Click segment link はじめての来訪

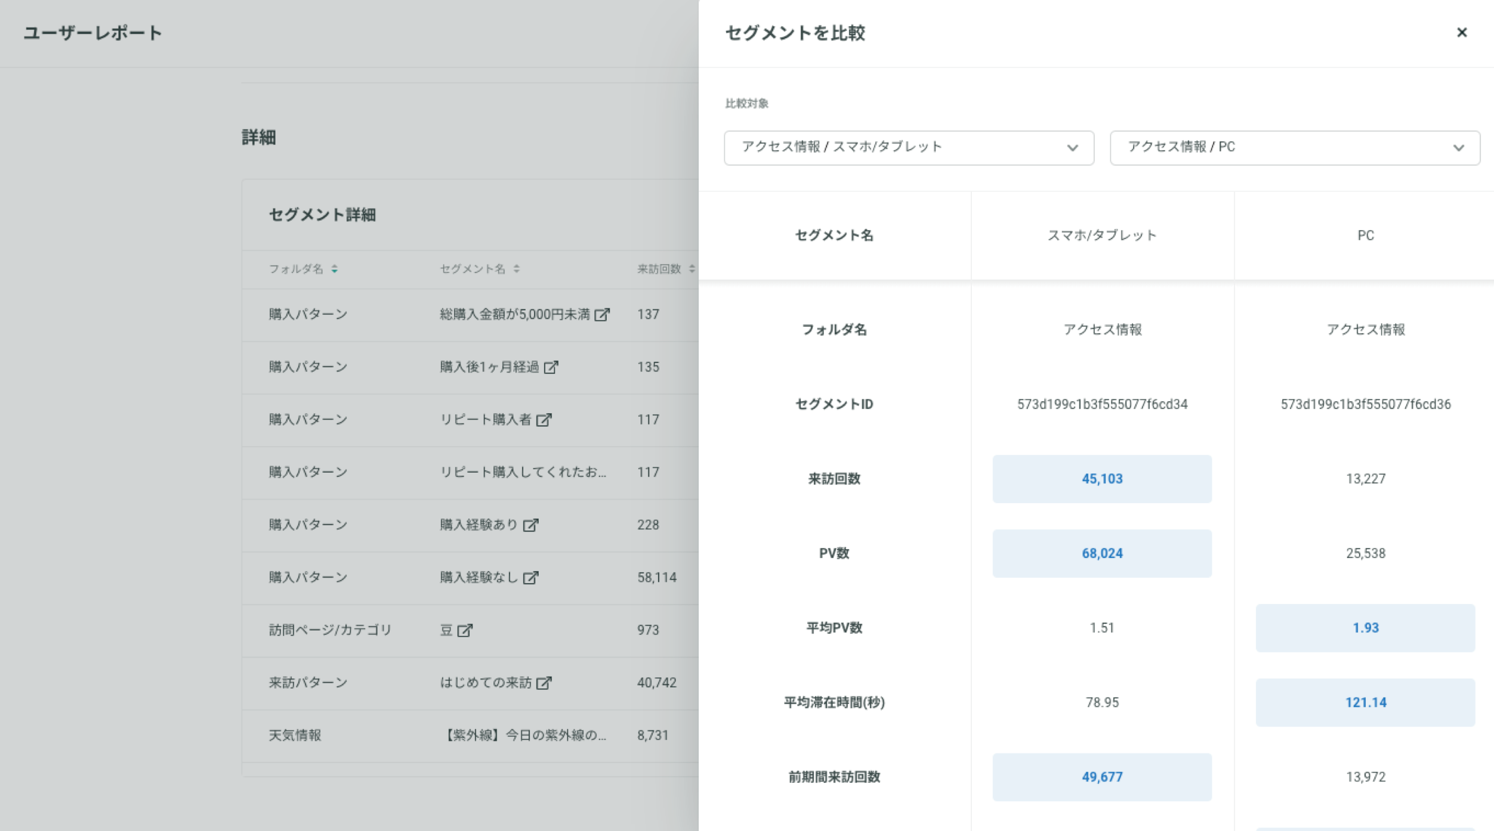coord(485,683)
